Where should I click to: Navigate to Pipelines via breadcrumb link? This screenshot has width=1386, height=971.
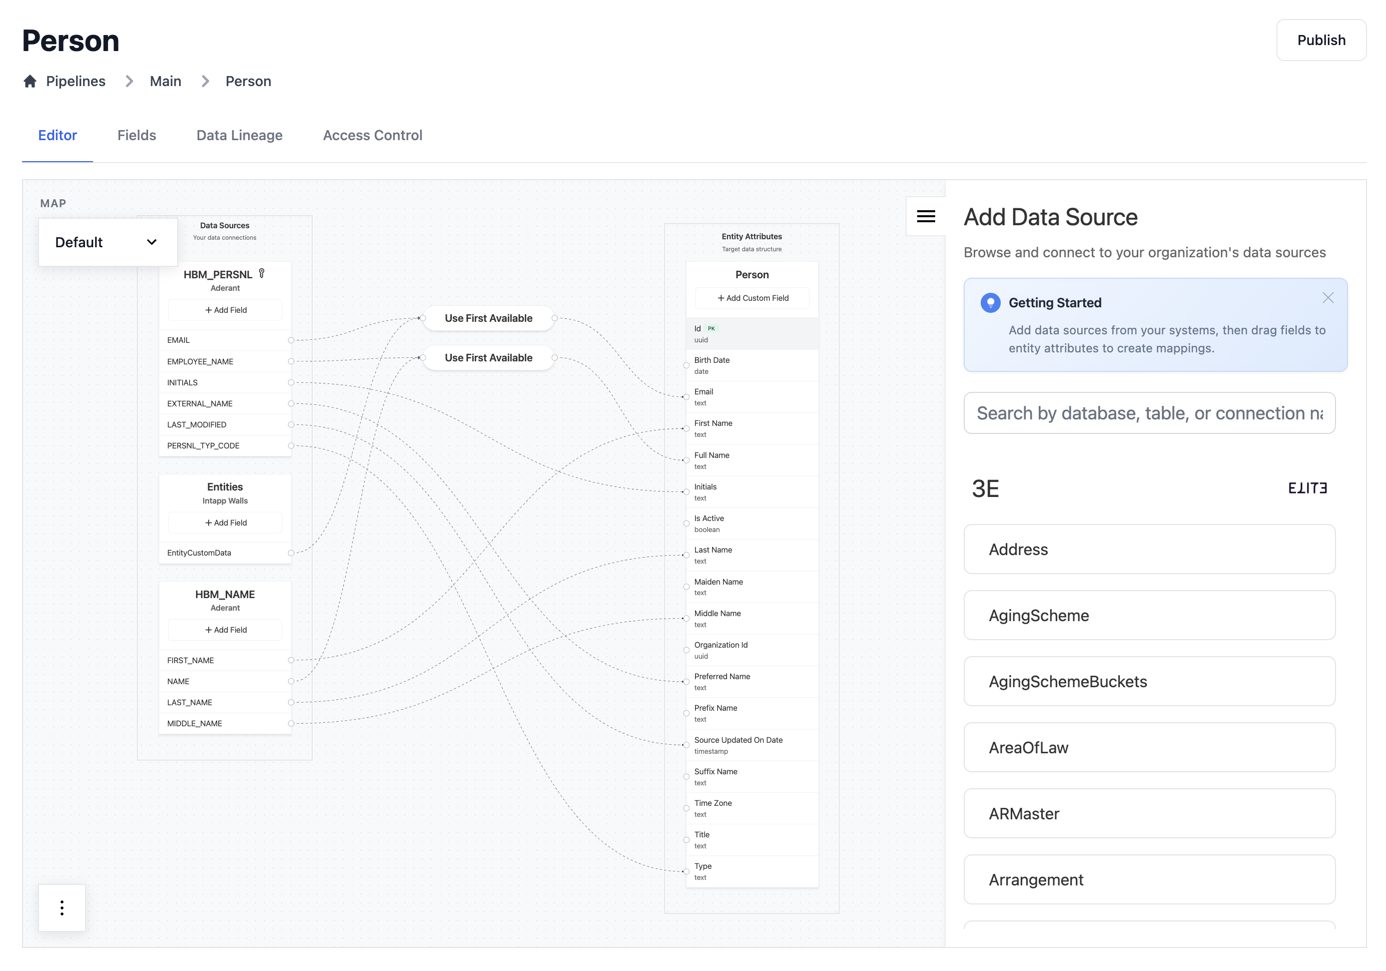76,81
